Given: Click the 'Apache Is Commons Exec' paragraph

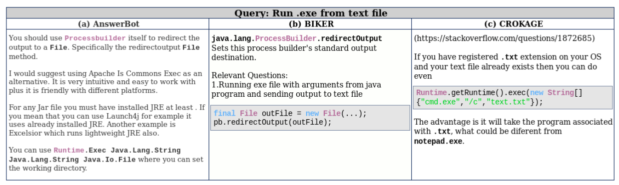Looking at the screenshot, I should point(105,82).
